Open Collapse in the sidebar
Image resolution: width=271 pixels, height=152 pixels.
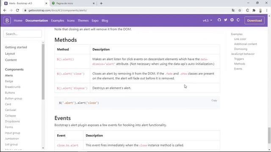10,116
